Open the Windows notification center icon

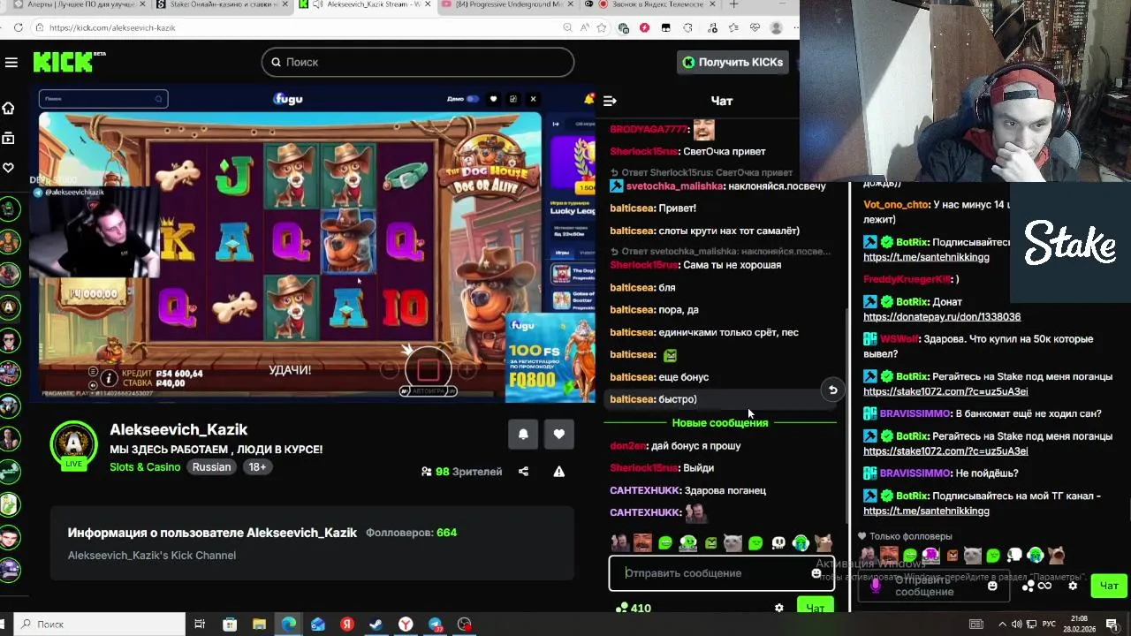point(1112,625)
